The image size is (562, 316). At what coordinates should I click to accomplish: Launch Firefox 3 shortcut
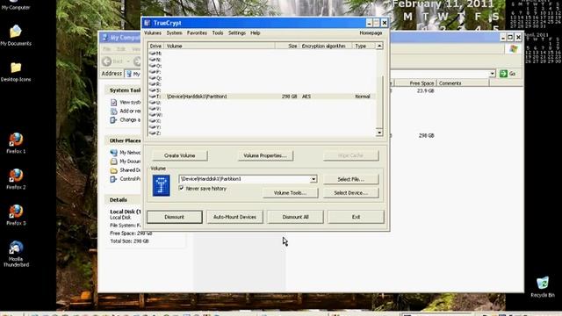point(16,214)
